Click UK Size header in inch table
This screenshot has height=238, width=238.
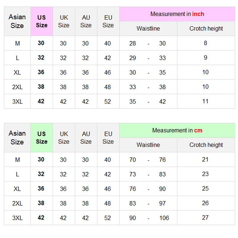coord(64,21)
